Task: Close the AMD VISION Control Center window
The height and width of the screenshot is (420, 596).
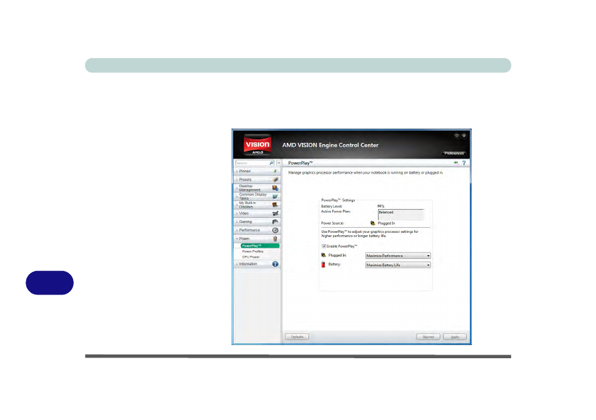Action: 464,135
